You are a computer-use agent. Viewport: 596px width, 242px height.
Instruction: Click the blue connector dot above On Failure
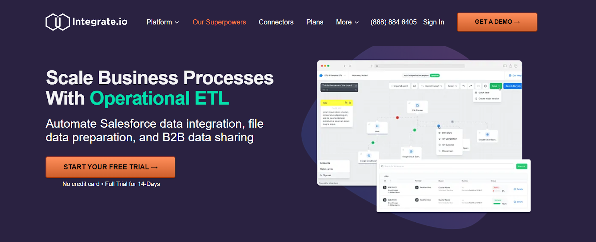(439, 126)
